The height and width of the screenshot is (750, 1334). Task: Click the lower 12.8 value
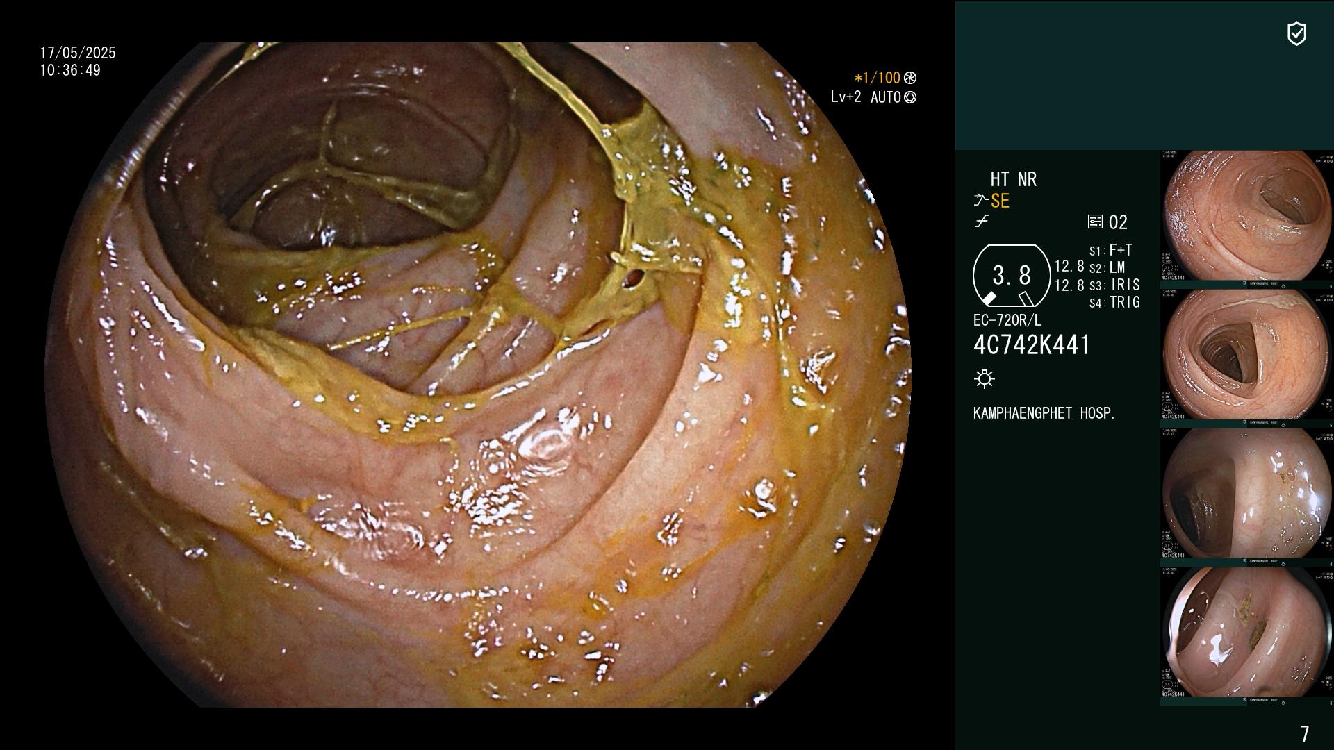point(1069,285)
